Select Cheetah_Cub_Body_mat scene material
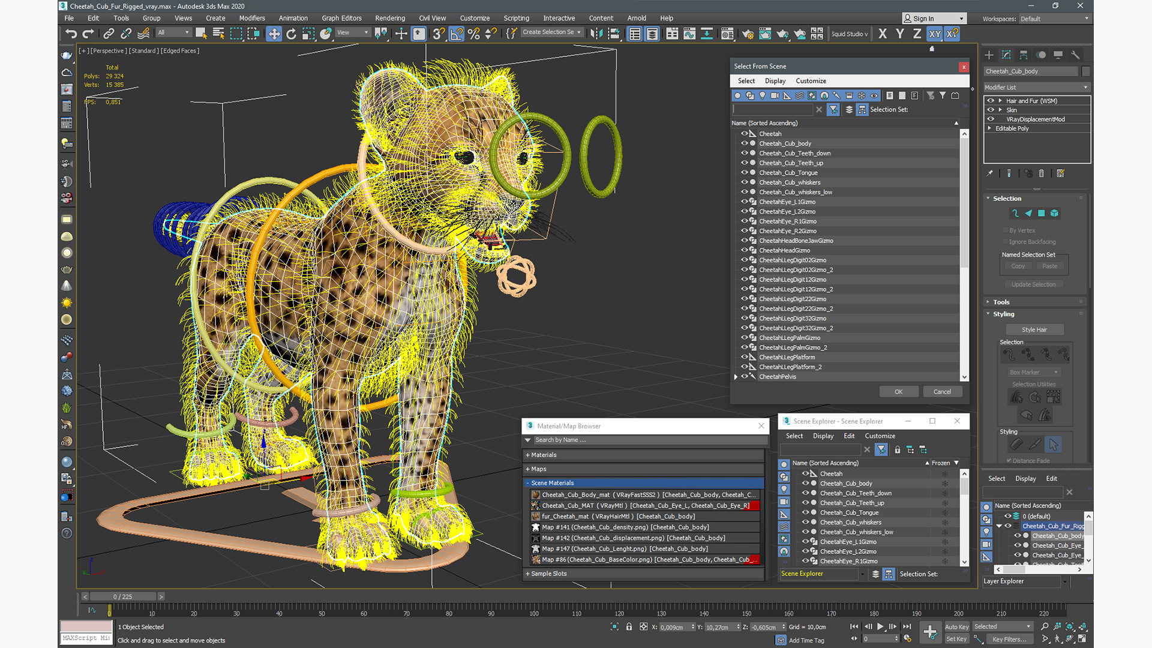The image size is (1152, 648). pyautogui.click(x=644, y=494)
